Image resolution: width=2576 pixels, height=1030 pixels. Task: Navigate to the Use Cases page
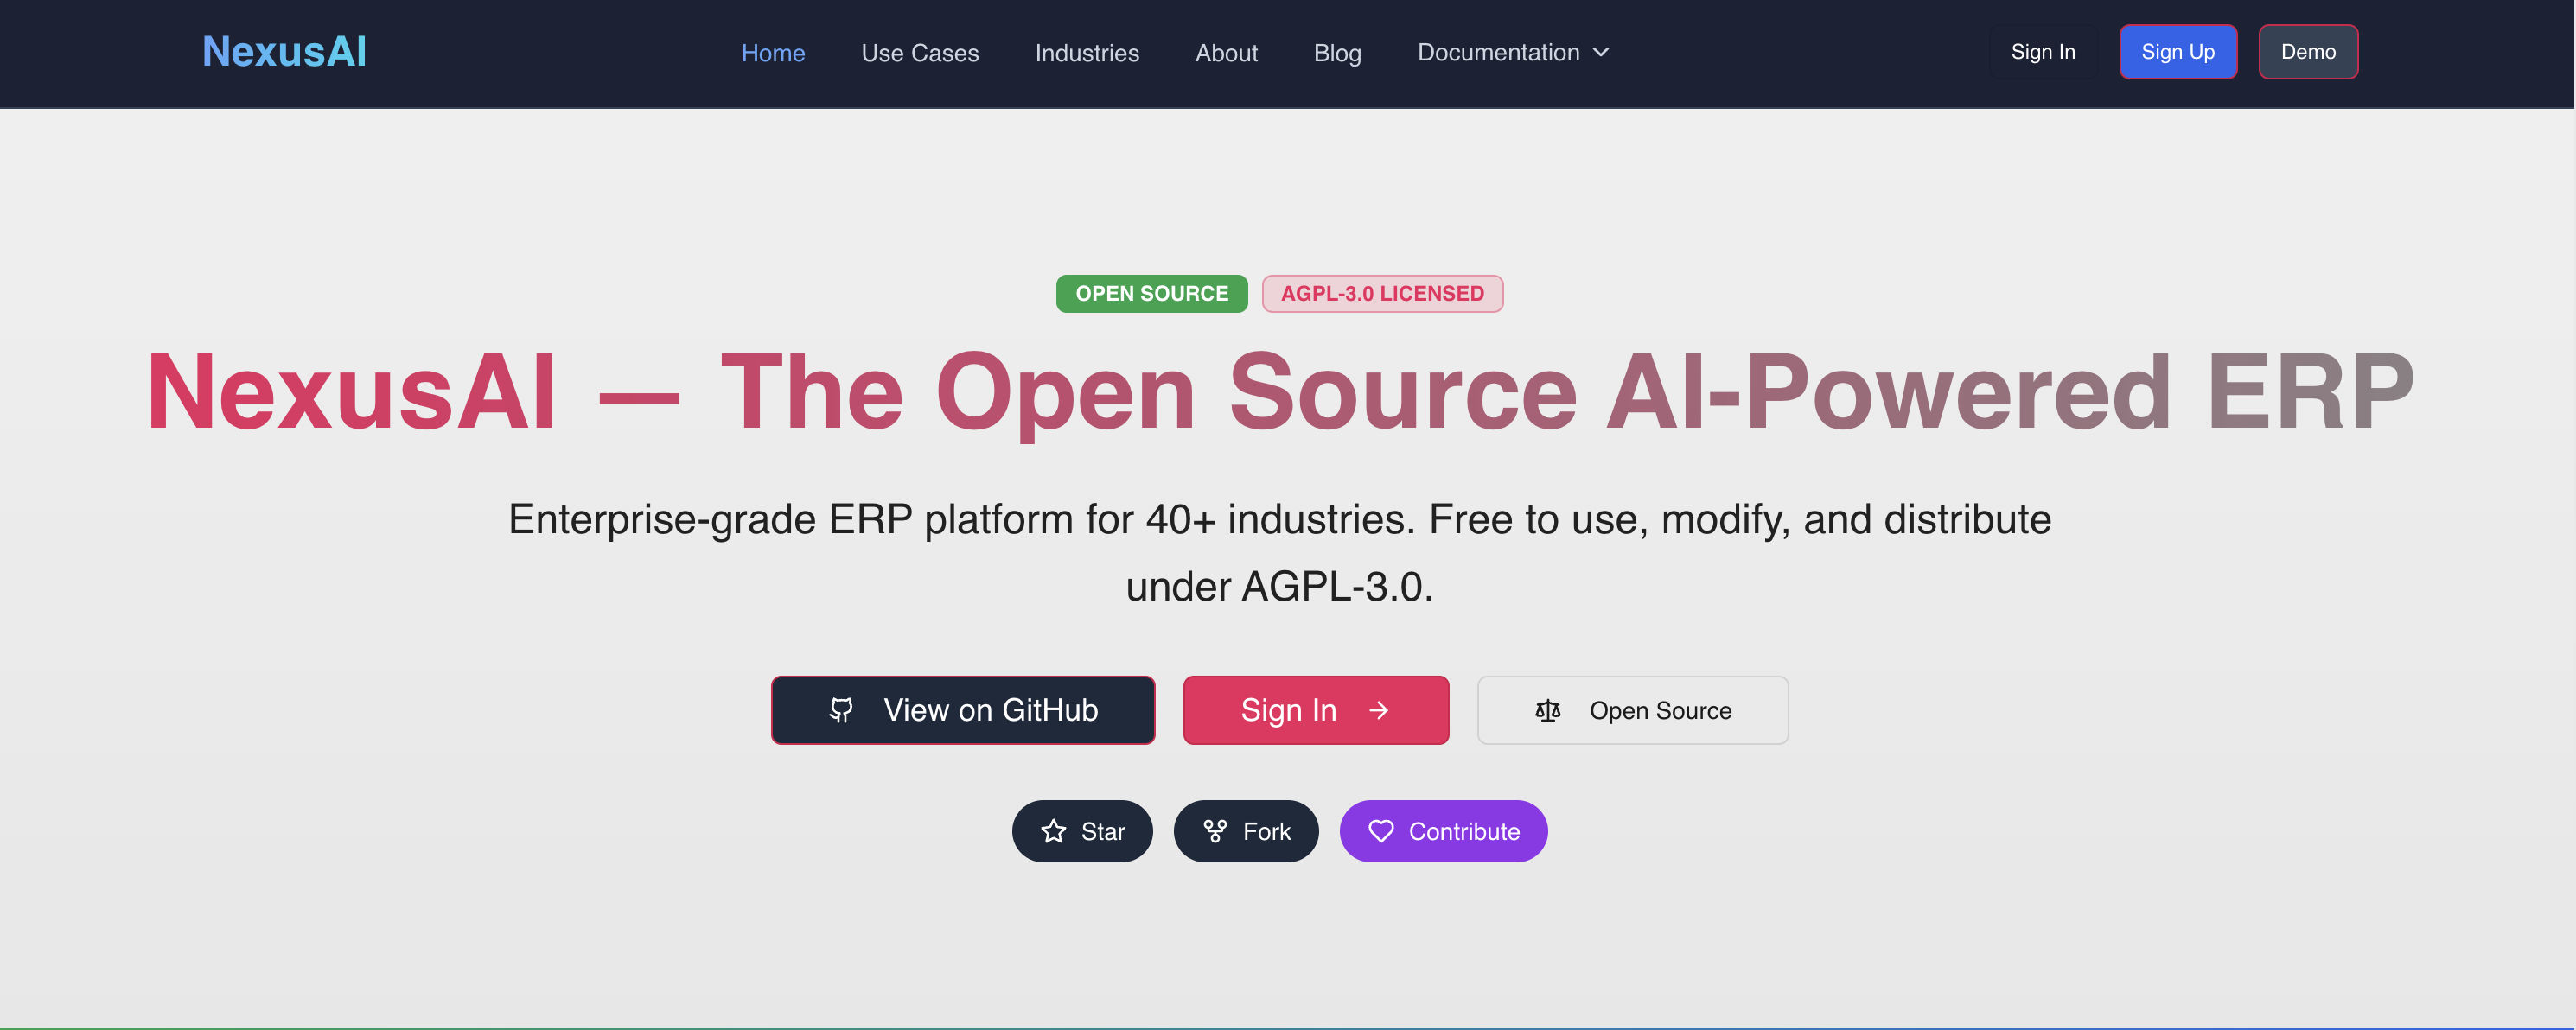tap(919, 53)
